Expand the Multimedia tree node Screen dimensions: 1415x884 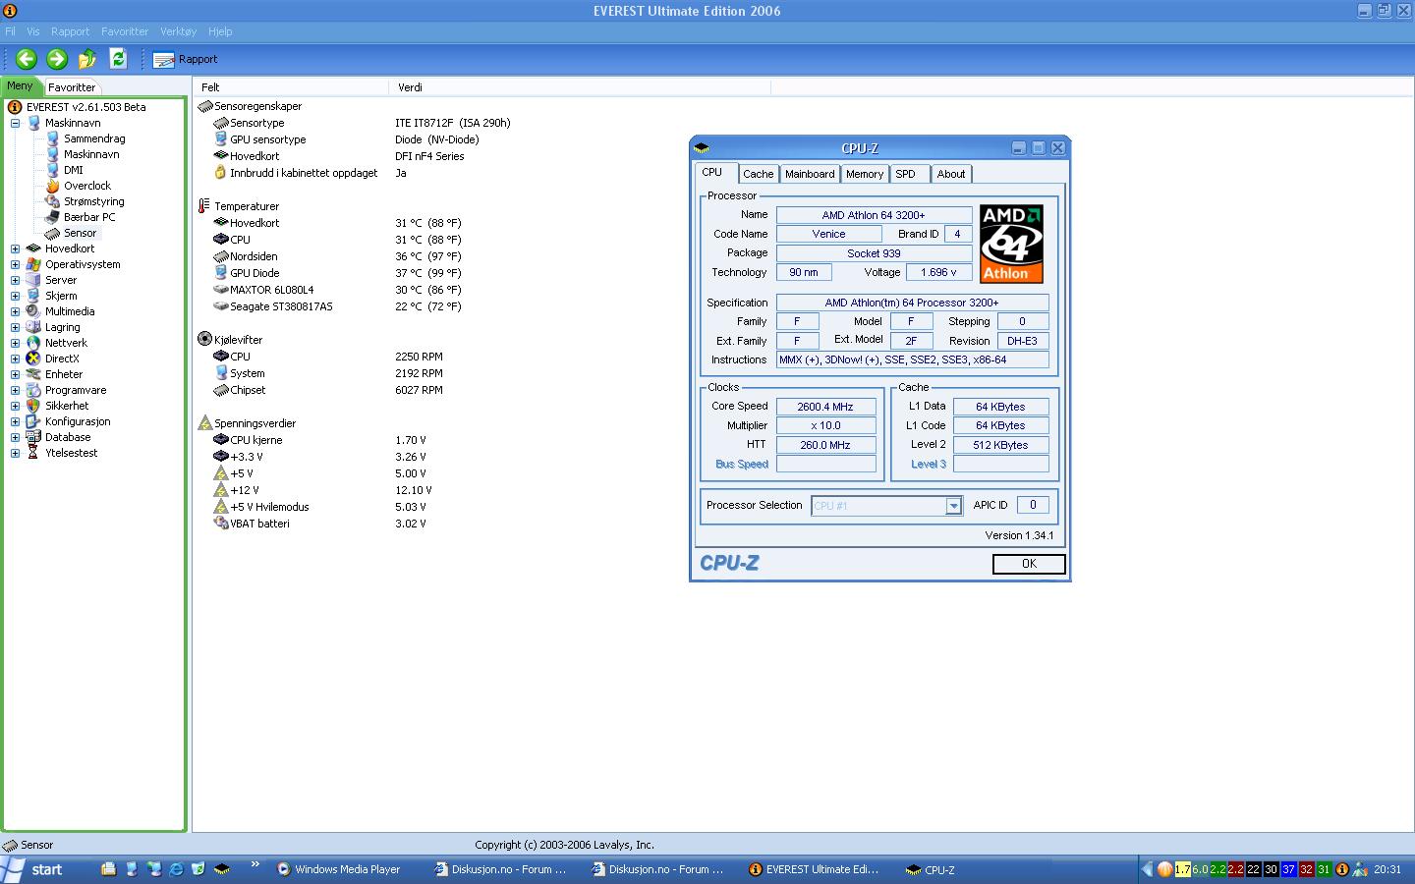[x=15, y=311]
